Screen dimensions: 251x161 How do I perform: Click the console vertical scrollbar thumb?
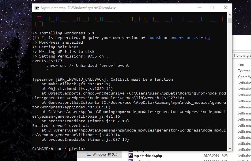coord(230,21)
